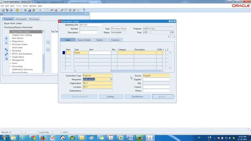
Task: Switch to the Processes tab in Navigator
Action: (x=34, y=19)
